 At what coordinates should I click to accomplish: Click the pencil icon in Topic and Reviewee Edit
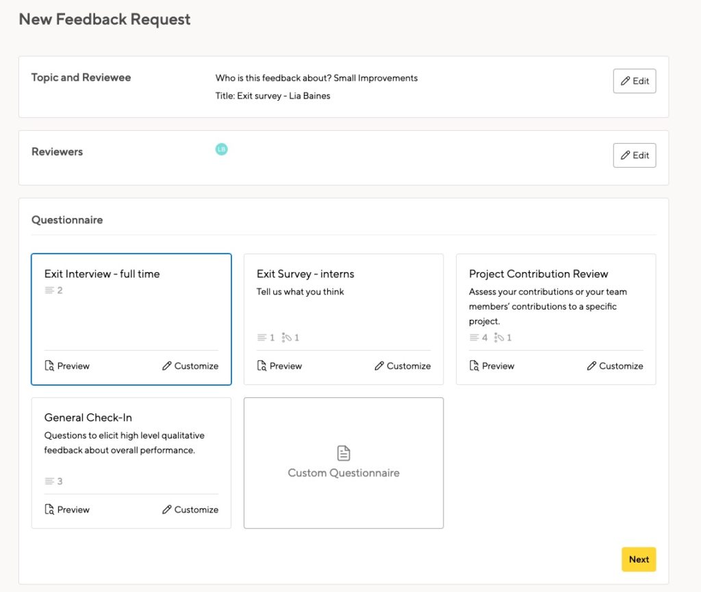(x=625, y=81)
